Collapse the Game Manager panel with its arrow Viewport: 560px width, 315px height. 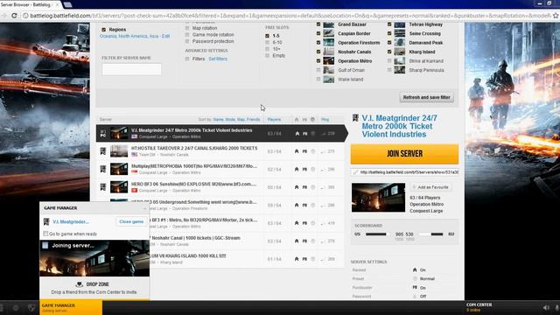pyautogui.click(x=145, y=208)
